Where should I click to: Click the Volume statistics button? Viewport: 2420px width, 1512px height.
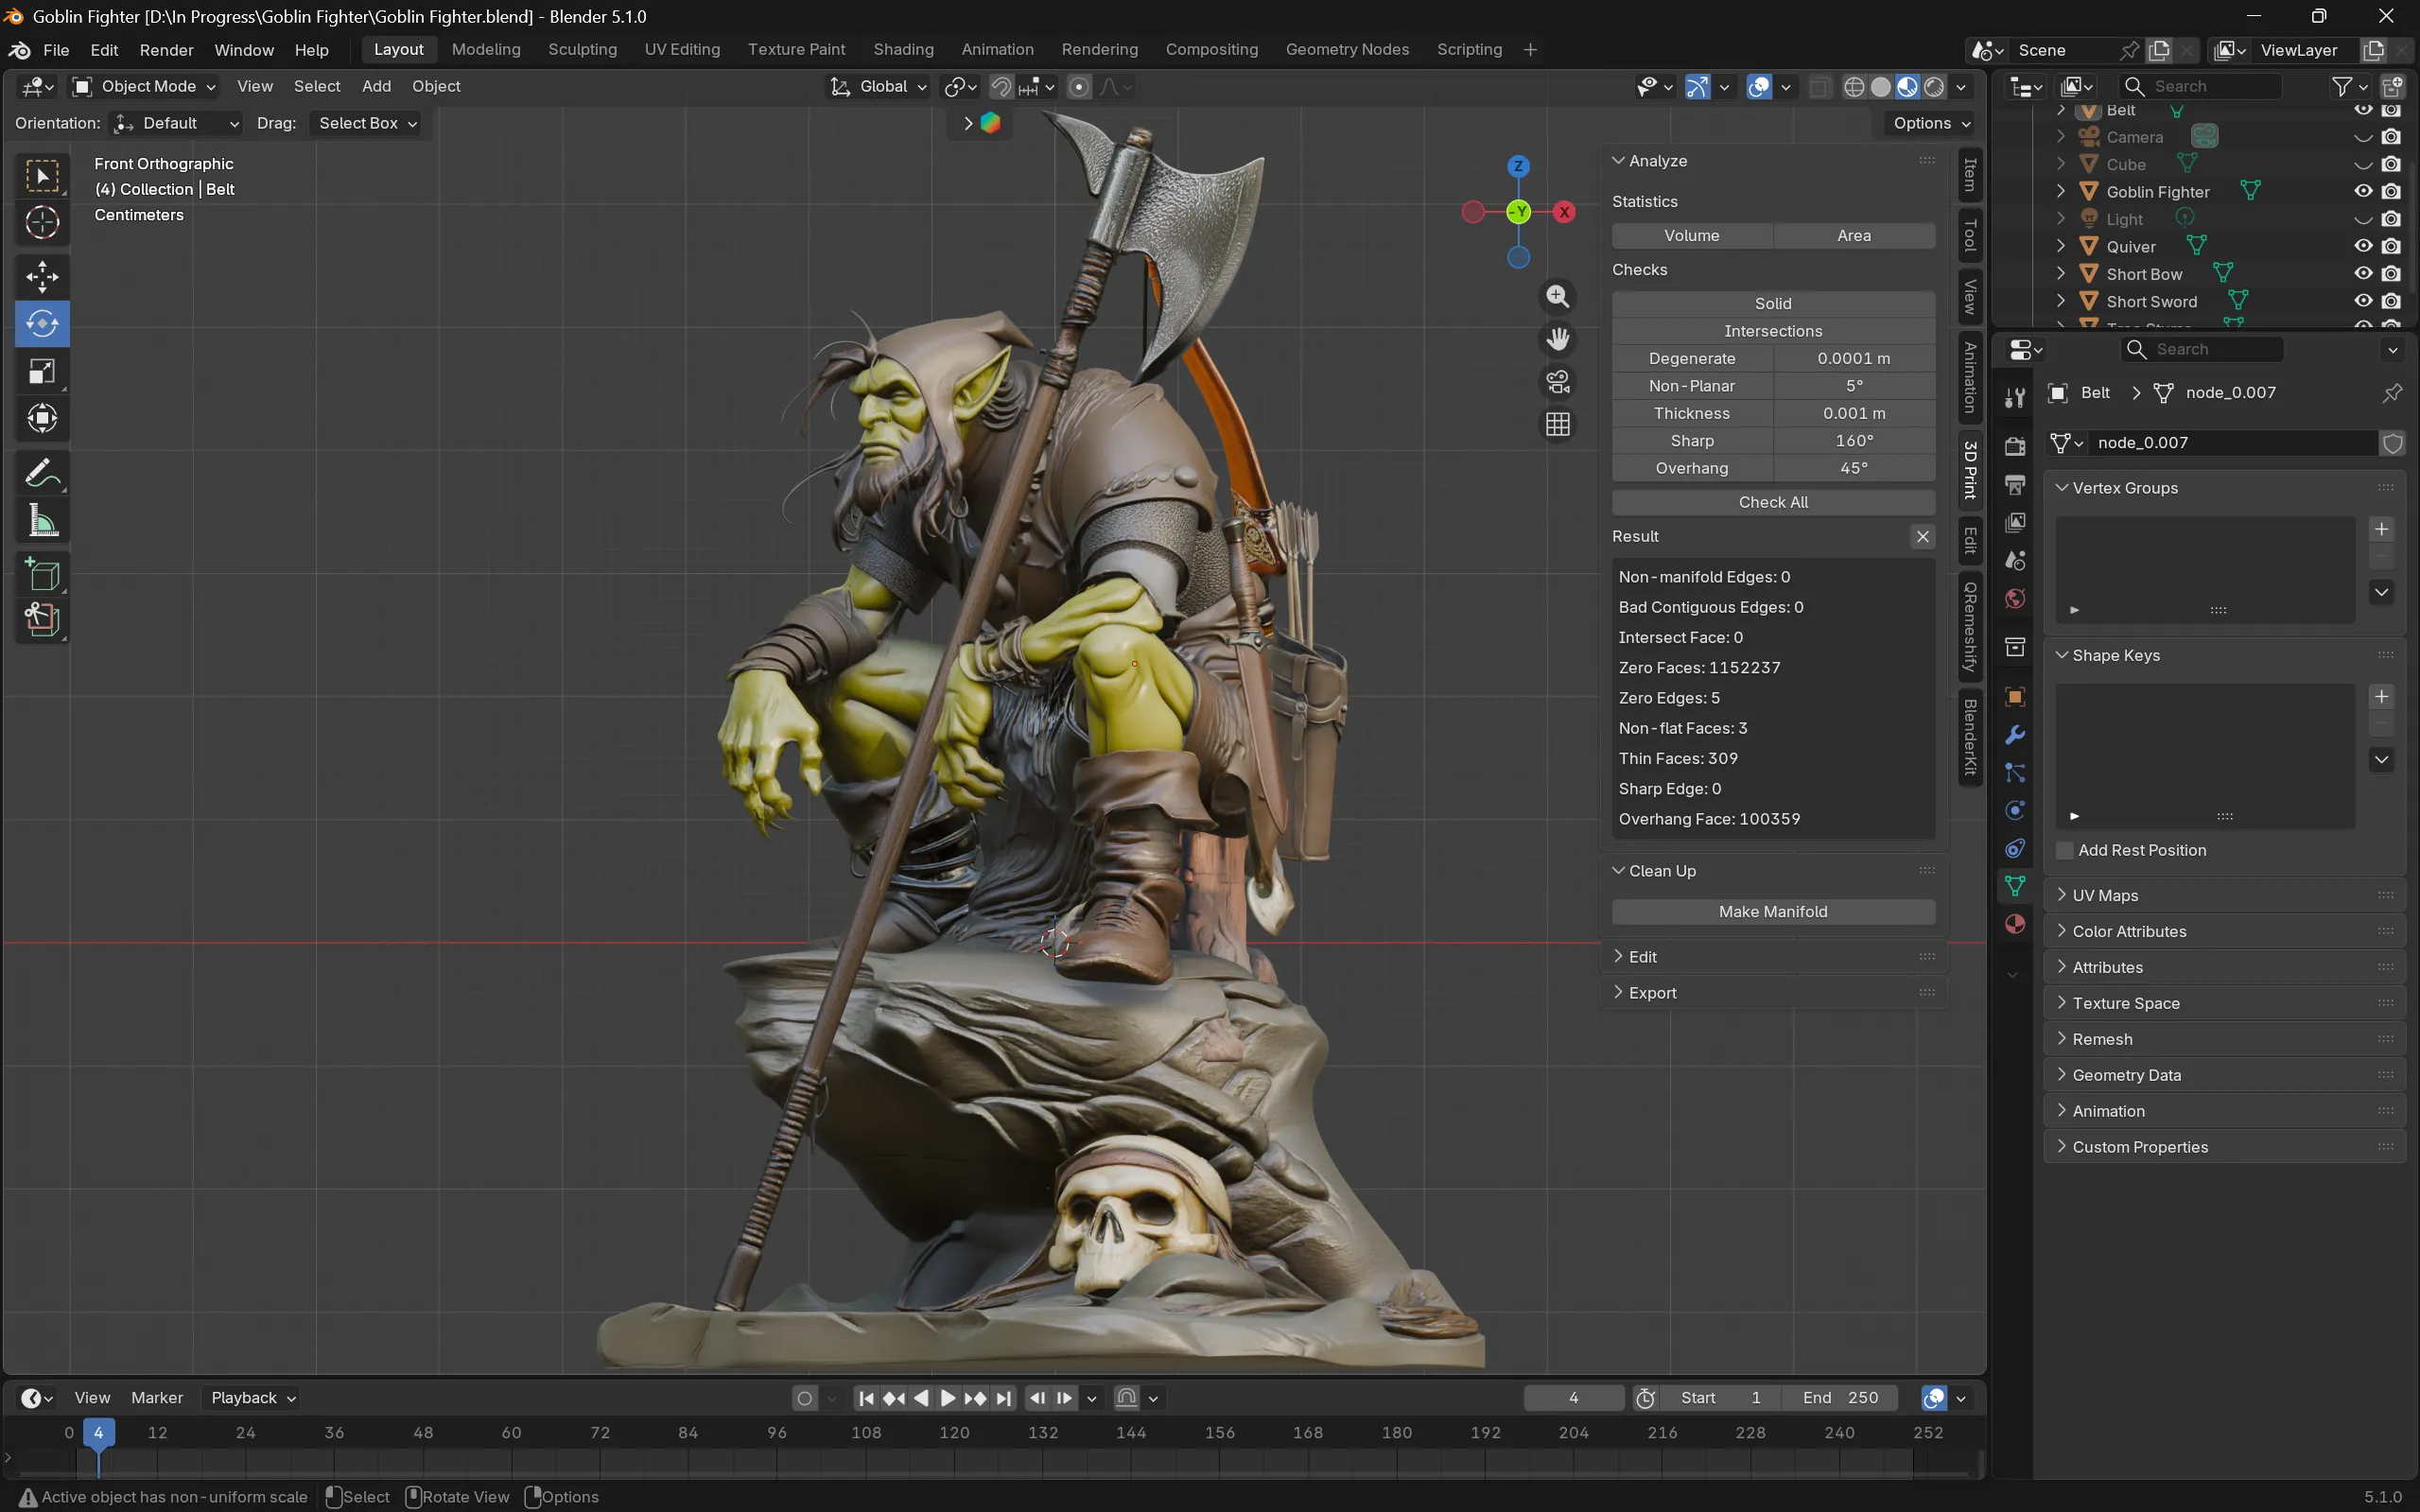[1692, 236]
